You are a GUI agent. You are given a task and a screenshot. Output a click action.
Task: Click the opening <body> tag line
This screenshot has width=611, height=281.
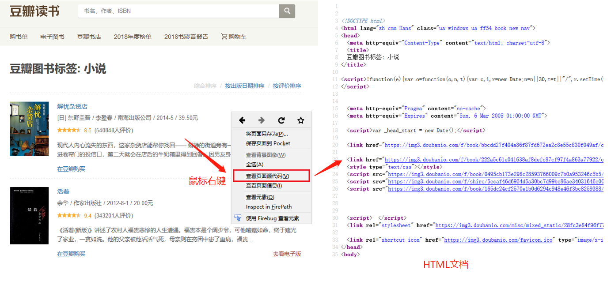350,255
